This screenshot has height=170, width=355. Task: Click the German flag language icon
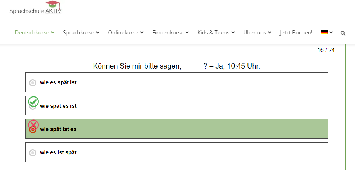324,32
